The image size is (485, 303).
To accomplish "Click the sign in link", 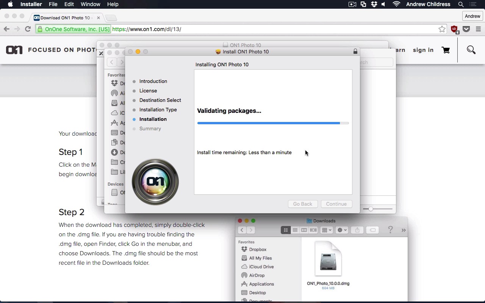I will pos(423,50).
